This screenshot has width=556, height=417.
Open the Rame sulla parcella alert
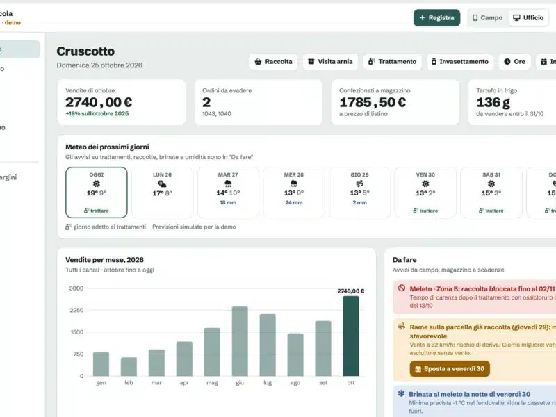[x=475, y=350]
